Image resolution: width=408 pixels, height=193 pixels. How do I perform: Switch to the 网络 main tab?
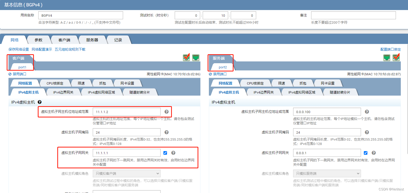pyautogui.click(x=15, y=40)
